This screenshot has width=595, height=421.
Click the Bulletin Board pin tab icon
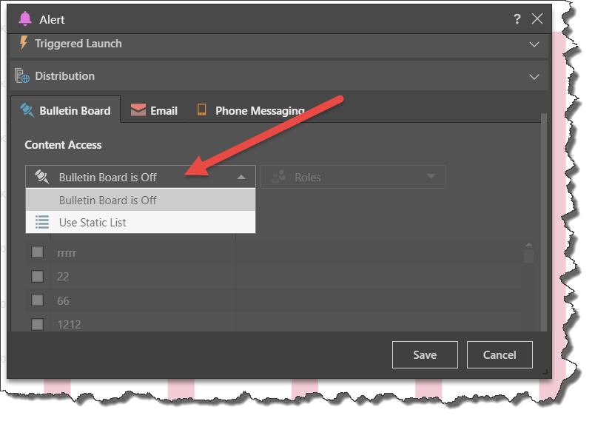pyautogui.click(x=27, y=110)
